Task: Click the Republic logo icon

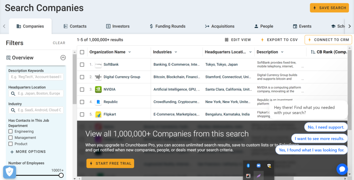Action: point(98,102)
